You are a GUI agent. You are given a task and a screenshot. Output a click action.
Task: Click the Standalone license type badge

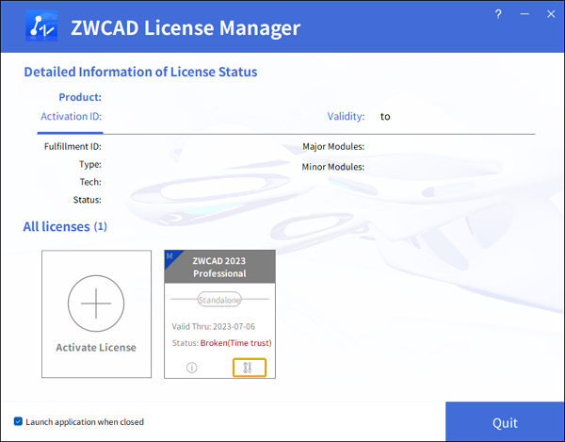tap(219, 300)
